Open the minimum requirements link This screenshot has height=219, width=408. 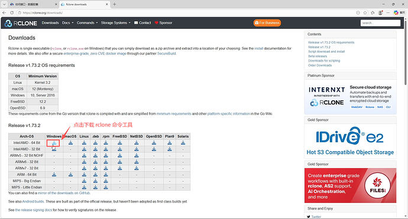[174, 114]
